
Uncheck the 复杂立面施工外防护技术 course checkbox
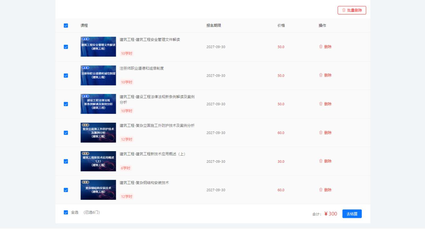66,133
